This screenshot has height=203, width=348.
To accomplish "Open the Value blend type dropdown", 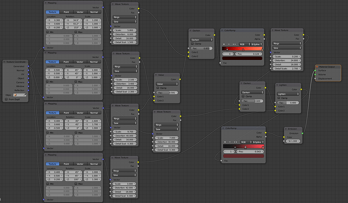I will 167,84.
